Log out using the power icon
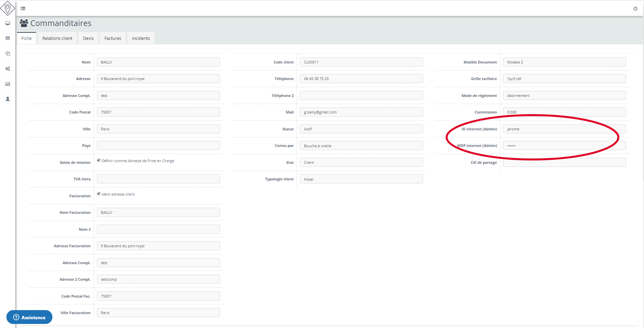644x328 pixels. [636, 8]
